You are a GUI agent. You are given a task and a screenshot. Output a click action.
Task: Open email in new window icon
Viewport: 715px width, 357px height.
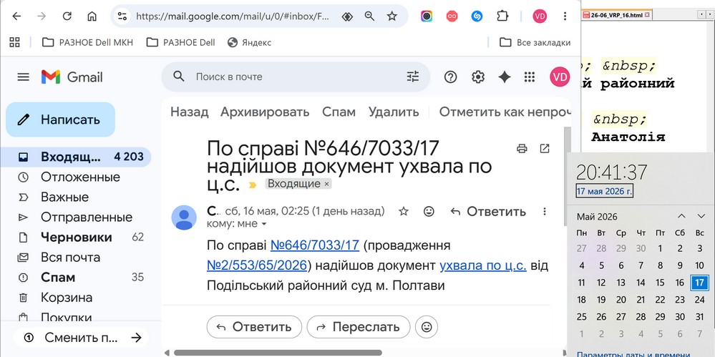(545, 149)
